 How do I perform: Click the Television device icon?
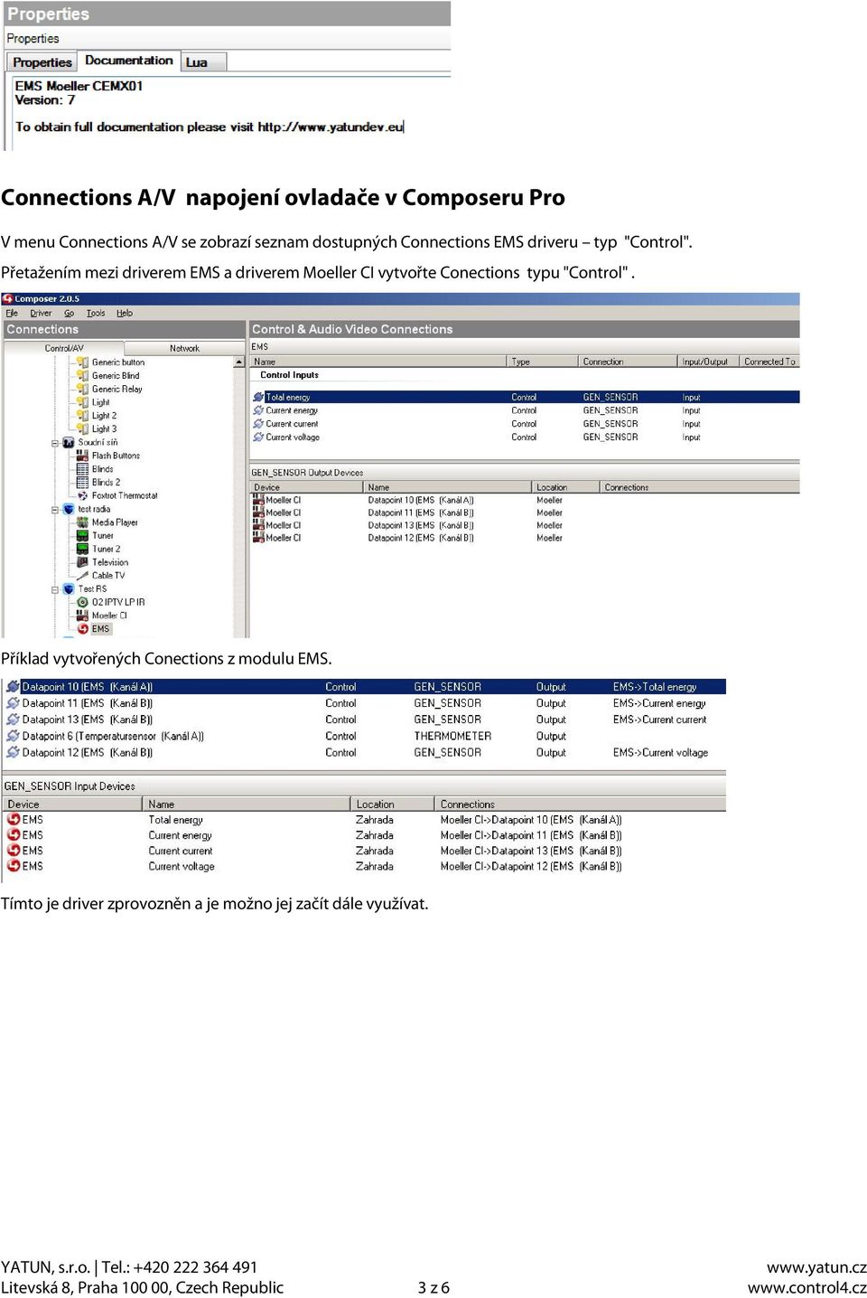tap(82, 562)
